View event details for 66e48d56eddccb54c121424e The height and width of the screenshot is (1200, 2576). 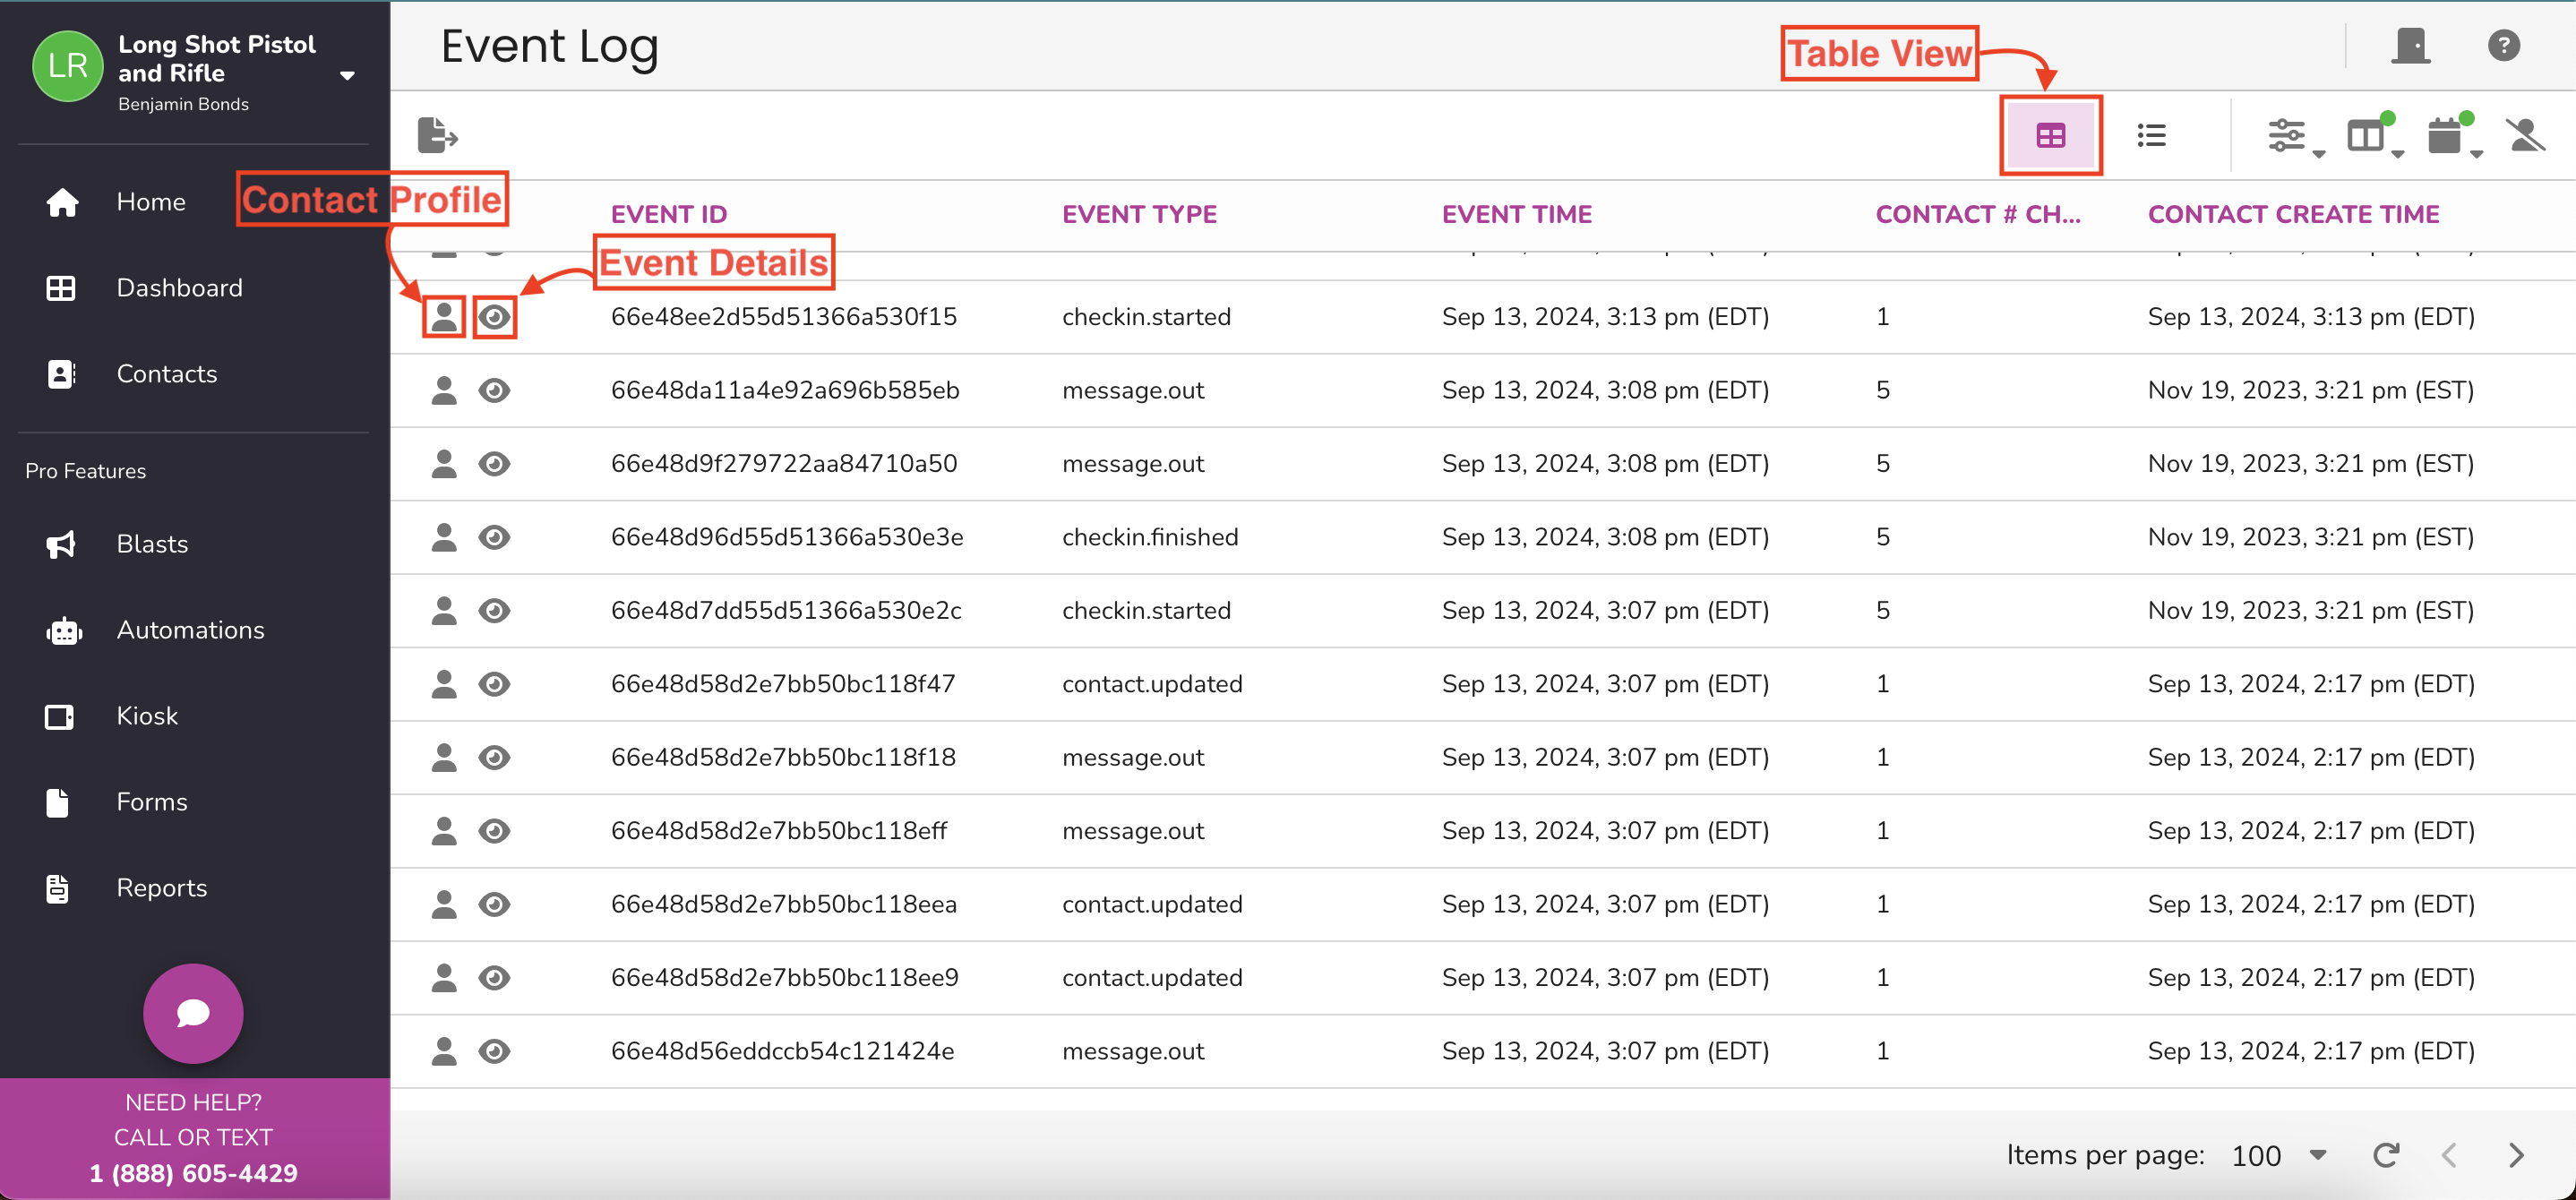(494, 1051)
